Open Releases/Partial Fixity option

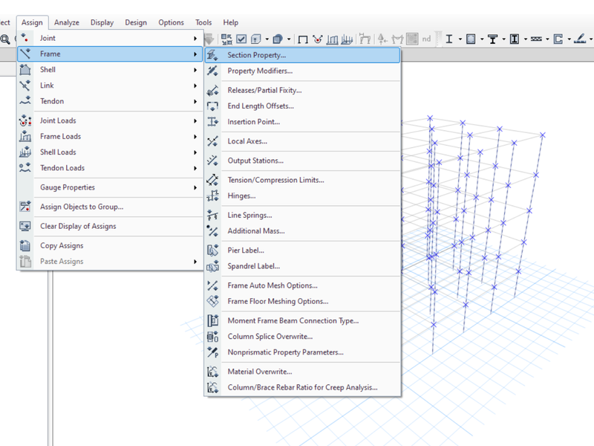(x=302, y=90)
